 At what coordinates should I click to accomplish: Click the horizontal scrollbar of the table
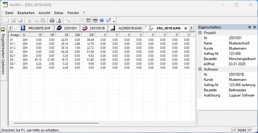(56, 123)
